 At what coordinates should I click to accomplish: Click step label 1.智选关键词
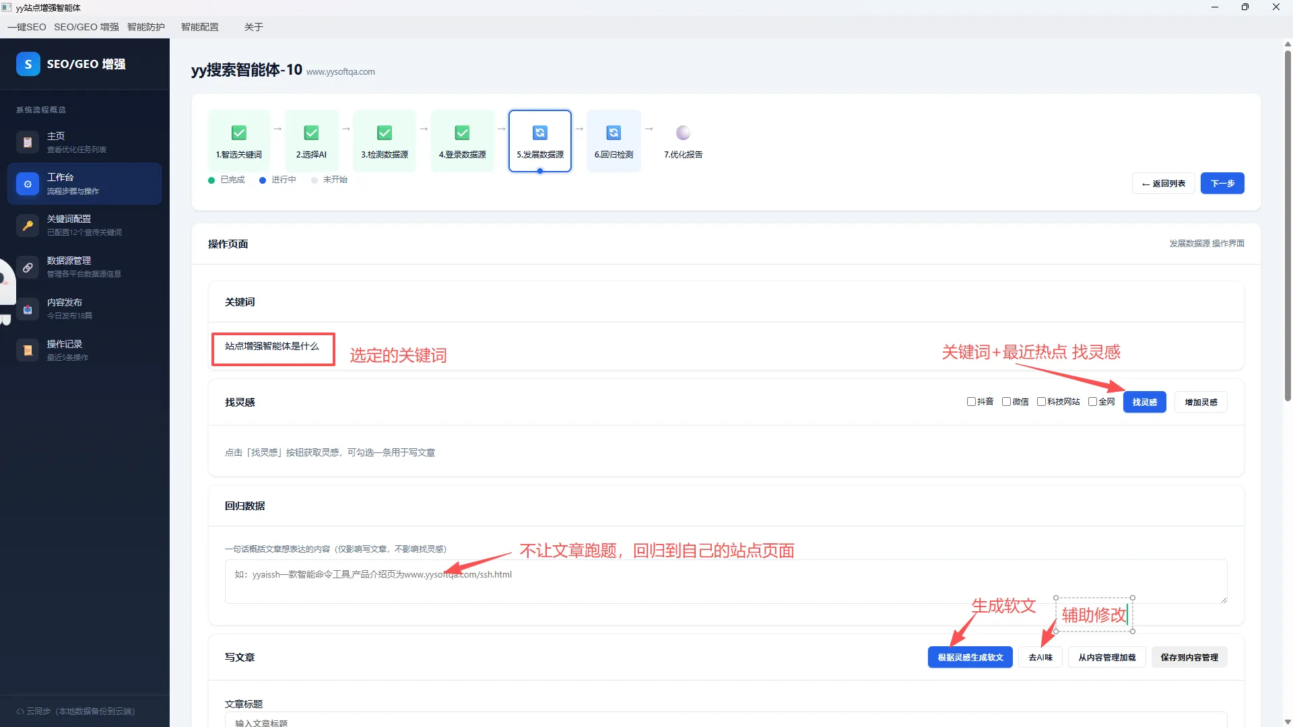click(238, 155)
